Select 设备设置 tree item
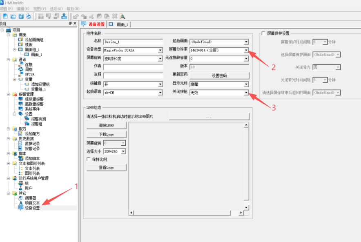 coord(32,208)
